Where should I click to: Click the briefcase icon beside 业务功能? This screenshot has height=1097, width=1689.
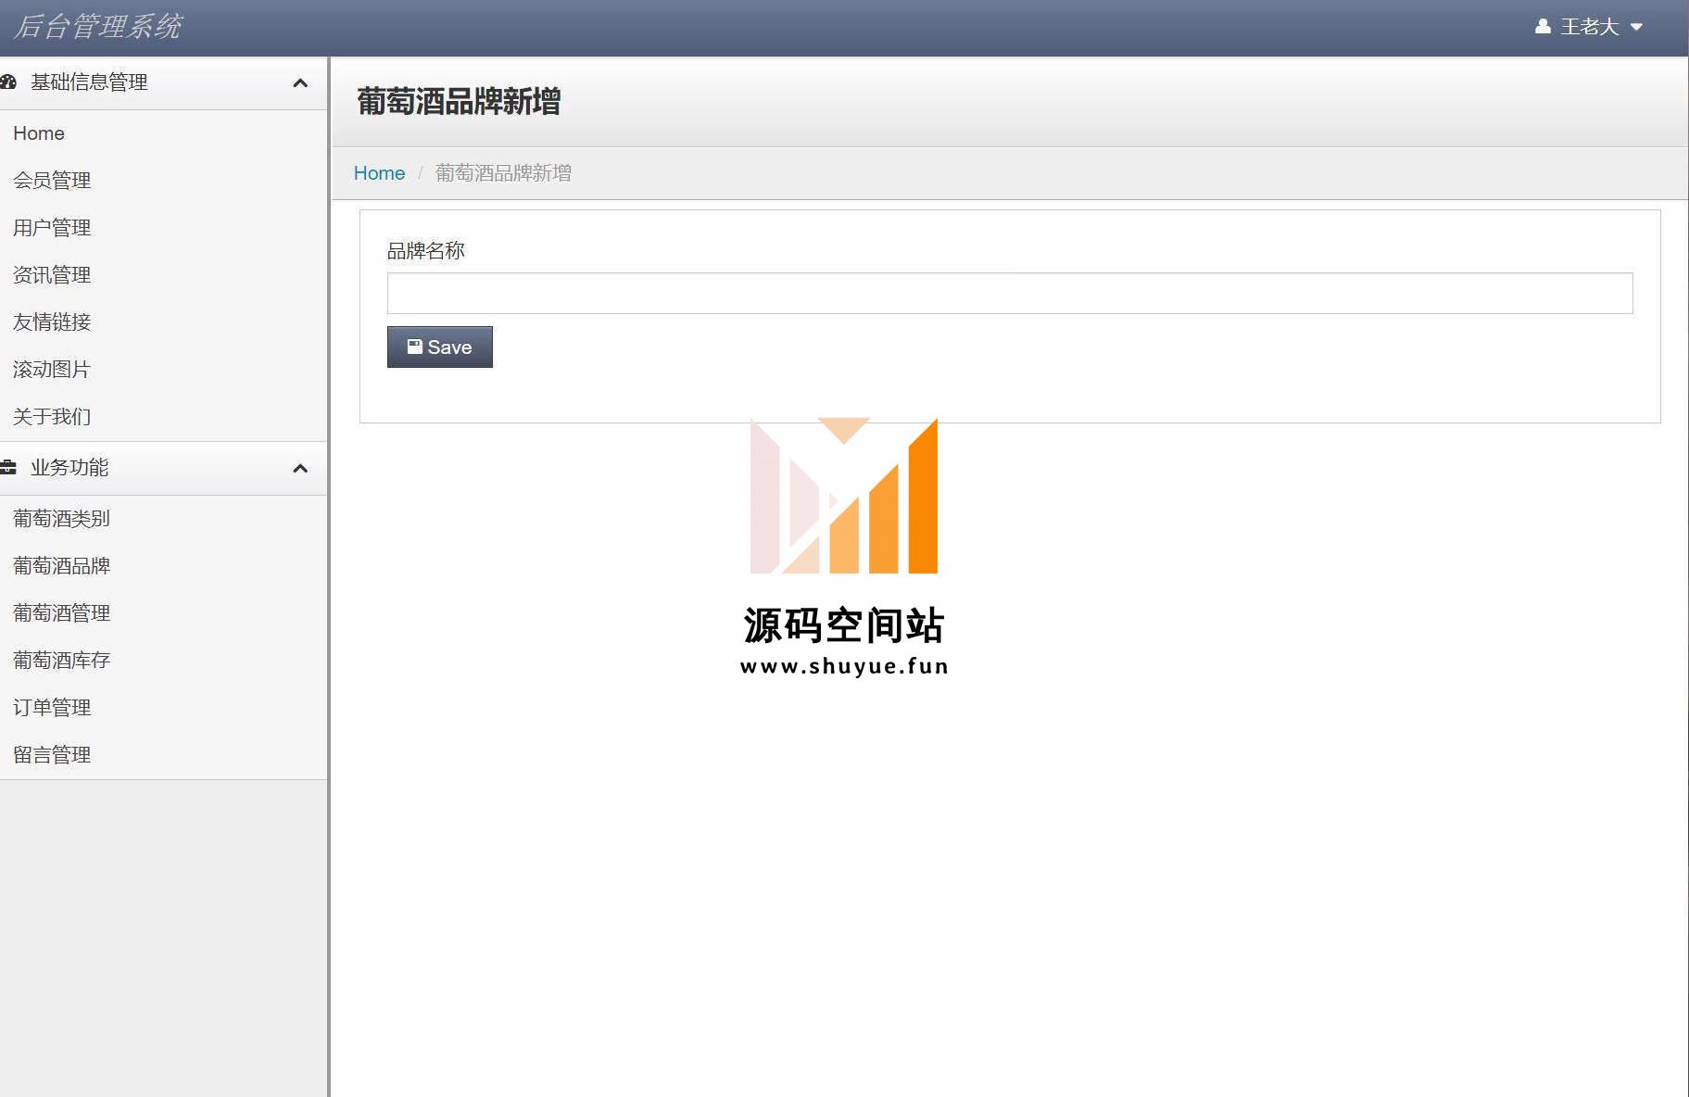point(8,468)
